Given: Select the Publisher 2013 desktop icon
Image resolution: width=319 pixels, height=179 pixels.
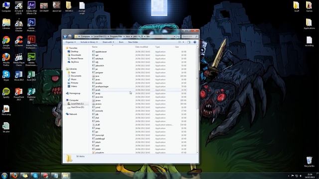Looking at the screenshot, I should pyautogui.click(x=31, y=94).
